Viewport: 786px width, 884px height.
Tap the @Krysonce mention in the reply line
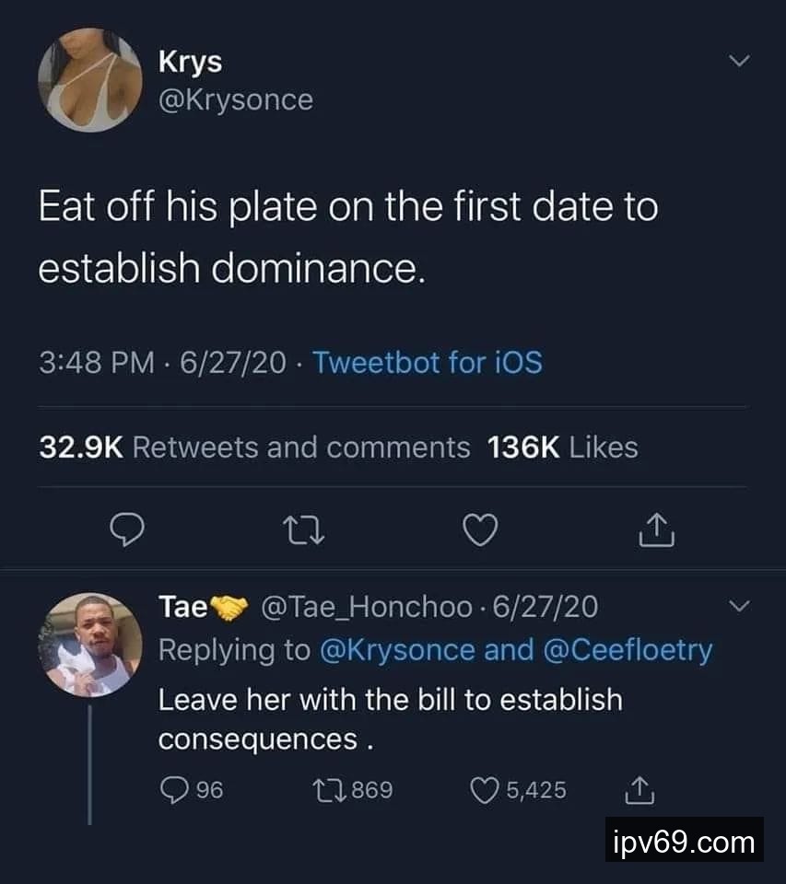coord(396,650)
